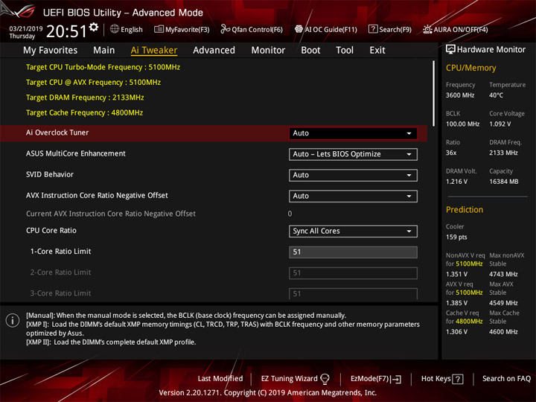
Task: Click the English language label
Action: point(132,29)
